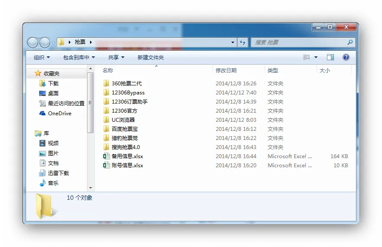Expand arrow before 抢票 in address bar
382x247 pixels.
(x=70, y=42)
